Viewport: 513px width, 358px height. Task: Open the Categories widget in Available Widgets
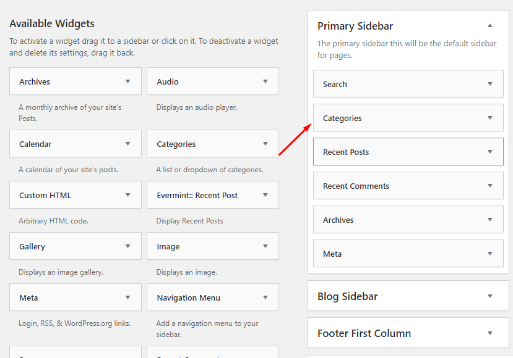(x=212, y=143)
